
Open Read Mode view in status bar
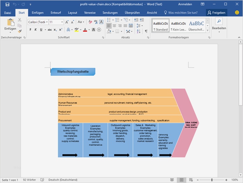point(172,180)
